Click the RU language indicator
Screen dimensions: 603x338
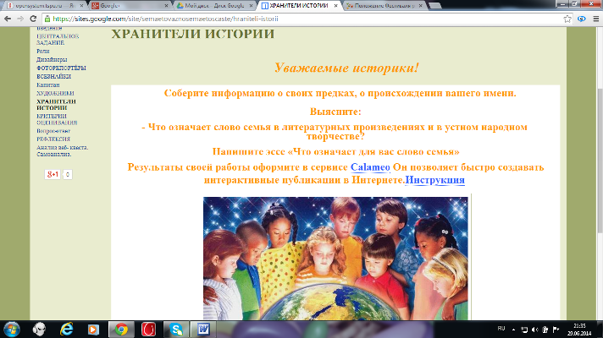coord(501,329)
